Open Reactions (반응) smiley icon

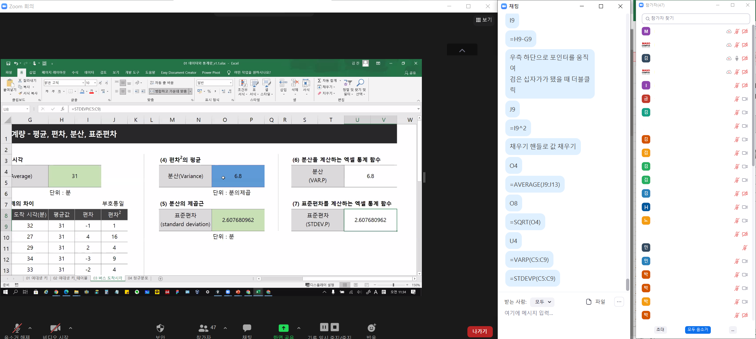point(371,328)
